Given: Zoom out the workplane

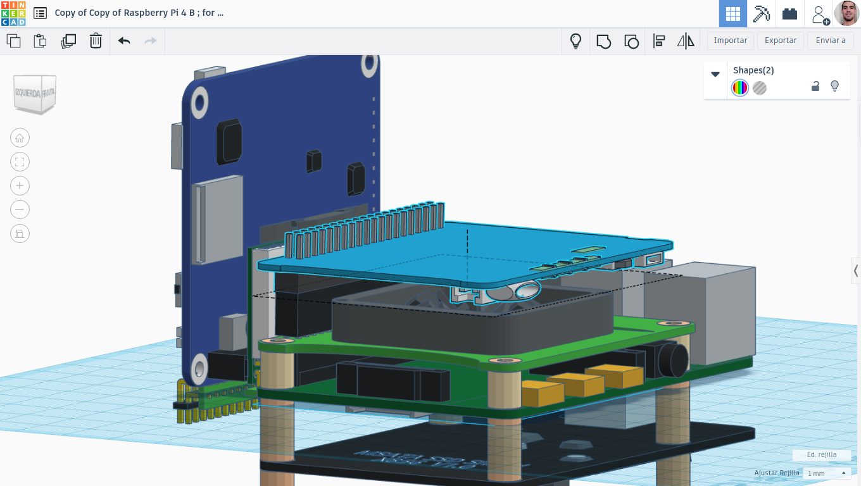Looking at the screenshot, I should click(20, 209).
